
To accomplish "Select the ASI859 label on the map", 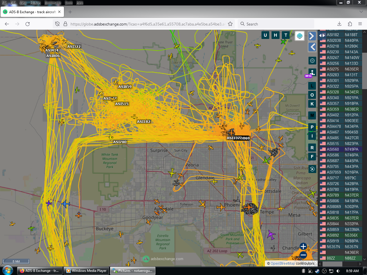I will click(x=125, y=87).
